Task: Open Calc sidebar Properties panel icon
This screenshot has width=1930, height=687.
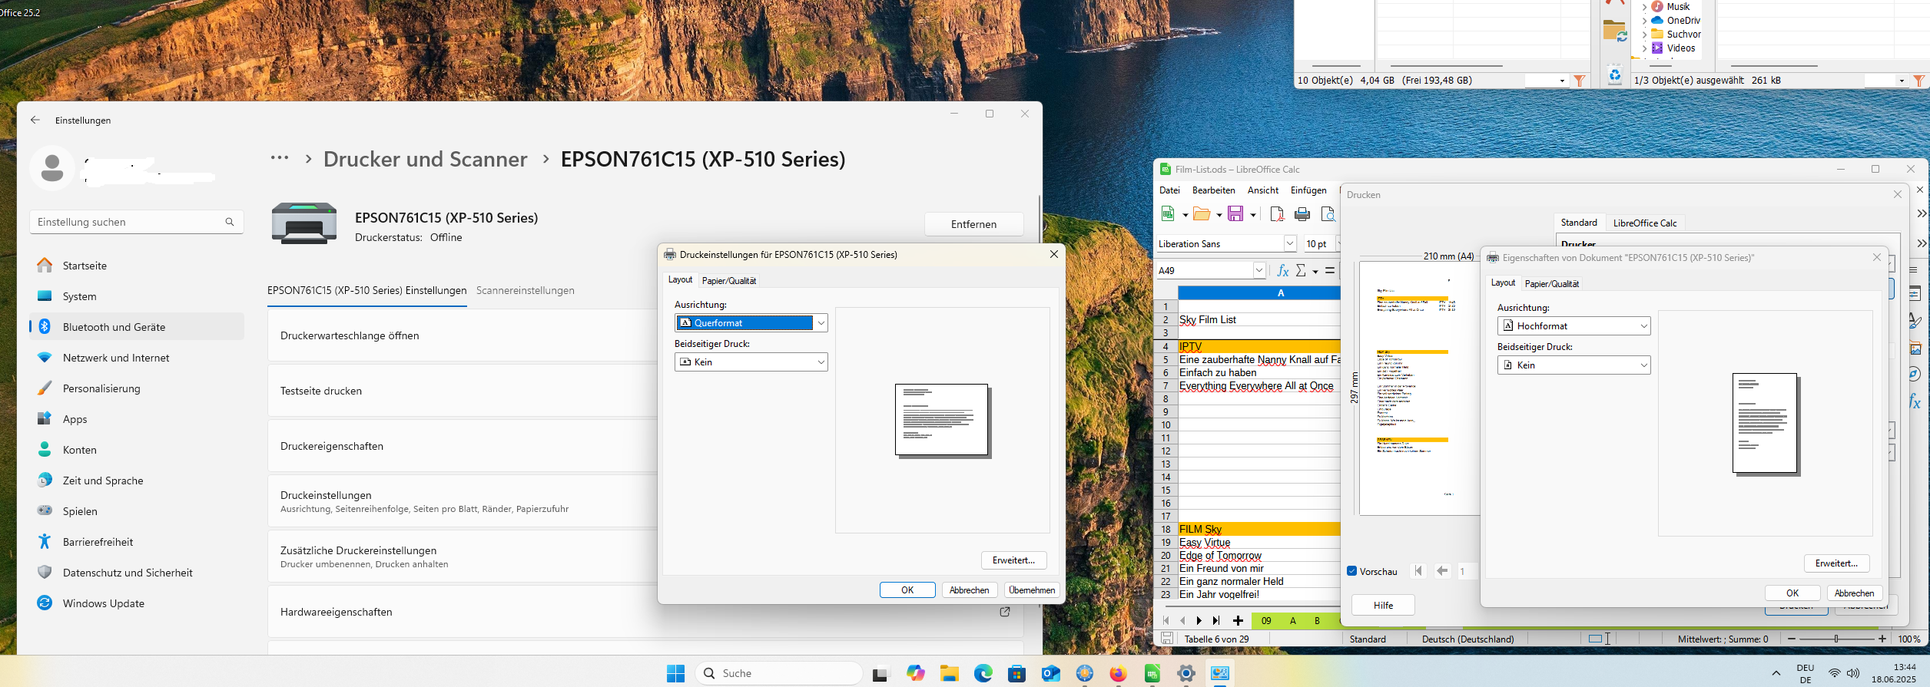Action: pos(1915,293)
